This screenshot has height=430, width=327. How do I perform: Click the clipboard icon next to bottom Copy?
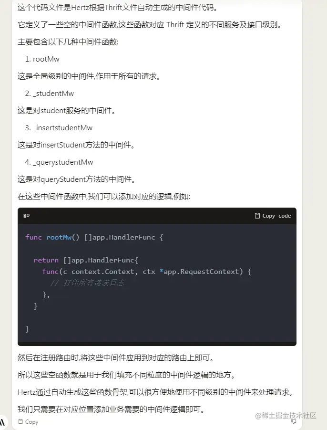point(20,421)
